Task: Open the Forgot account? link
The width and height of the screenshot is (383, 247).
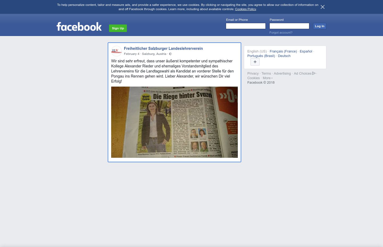Action: [281, 33]
